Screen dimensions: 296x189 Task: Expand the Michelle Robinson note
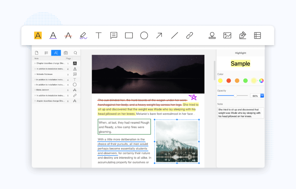tap(35, 75)
